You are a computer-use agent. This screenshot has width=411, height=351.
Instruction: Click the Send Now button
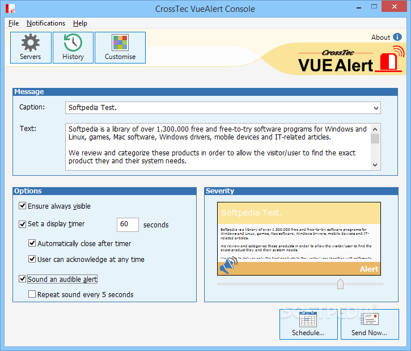coord(370,324)
